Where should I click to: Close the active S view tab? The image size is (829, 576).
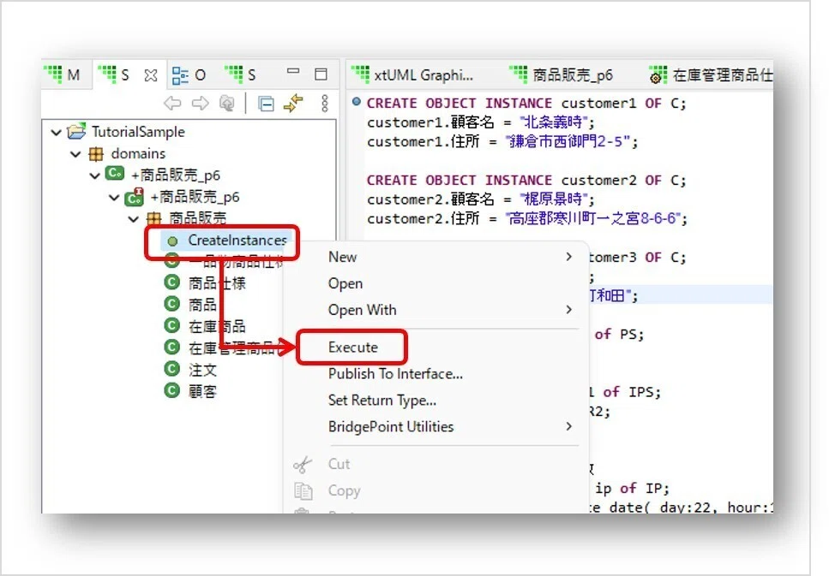point(151,75)
